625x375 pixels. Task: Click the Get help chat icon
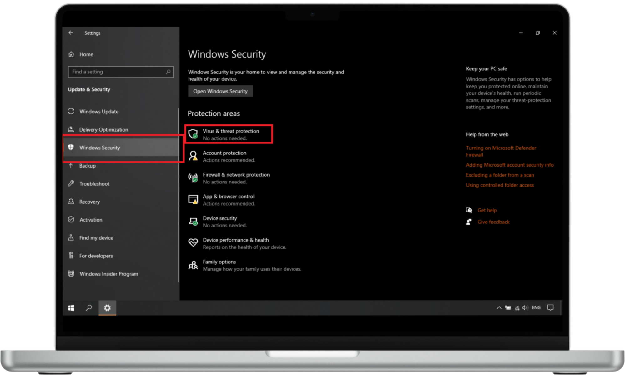tap(469, 210)
